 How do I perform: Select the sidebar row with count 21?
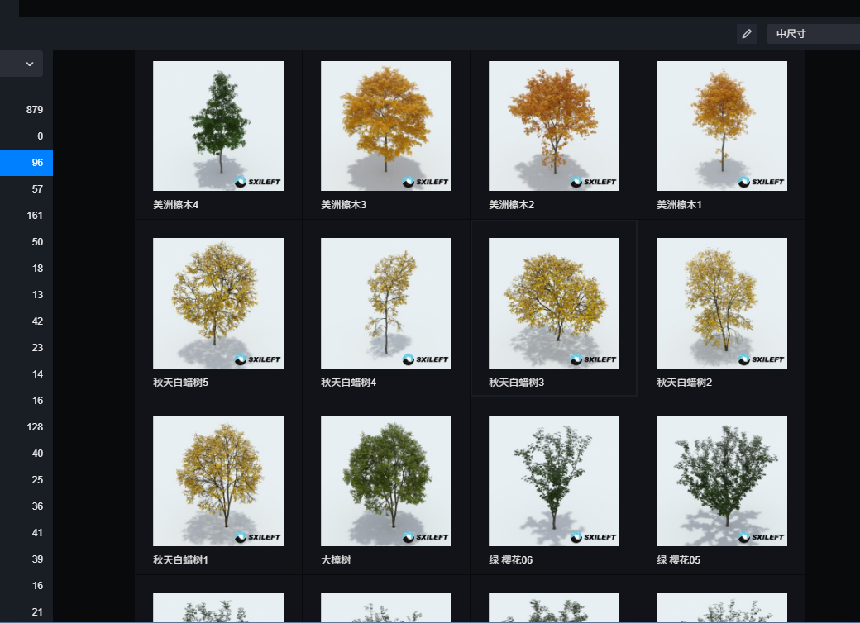click(x=26, y=612)
